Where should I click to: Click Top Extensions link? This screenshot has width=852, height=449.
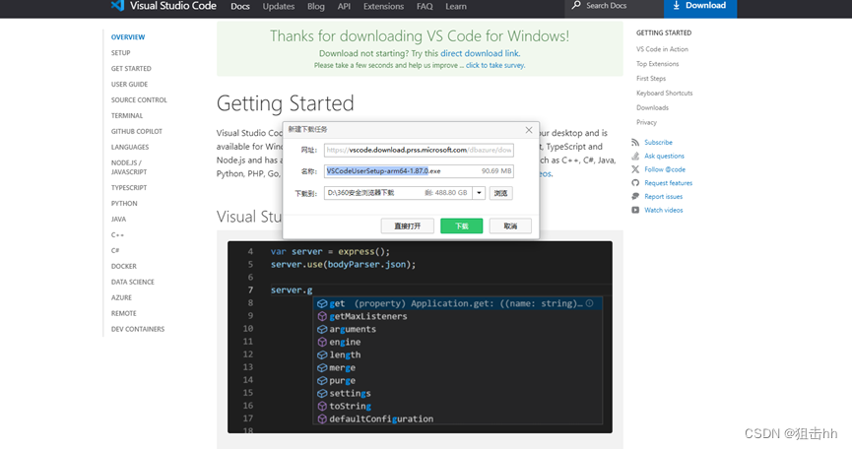tap(658, 64)
